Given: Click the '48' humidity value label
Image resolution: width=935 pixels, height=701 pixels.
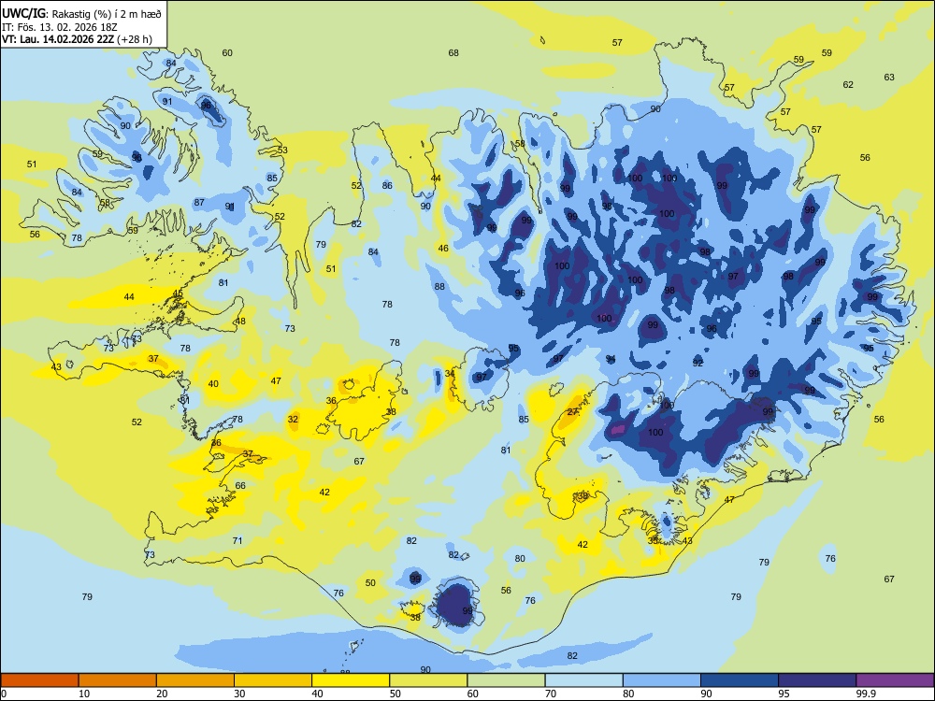Looking at the screenshot, I should (240, 321).
